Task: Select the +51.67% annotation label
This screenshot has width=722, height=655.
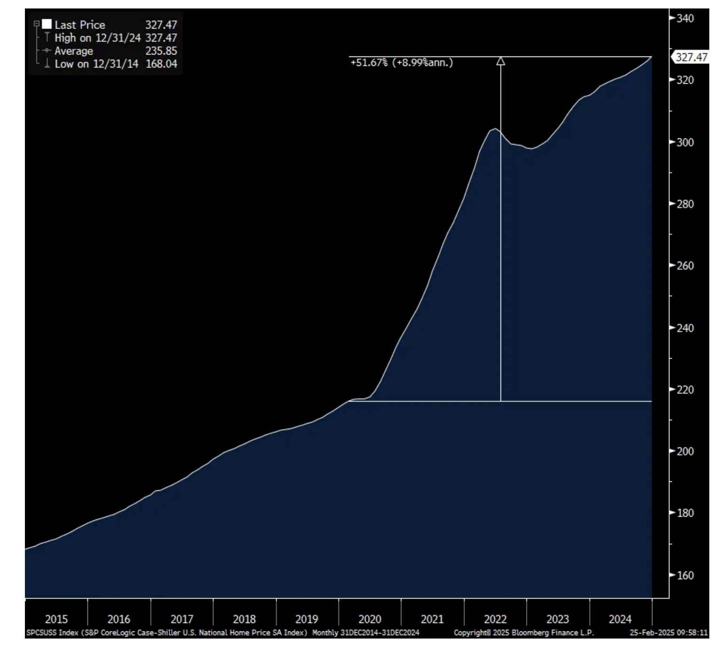Action: pos(401,63)
